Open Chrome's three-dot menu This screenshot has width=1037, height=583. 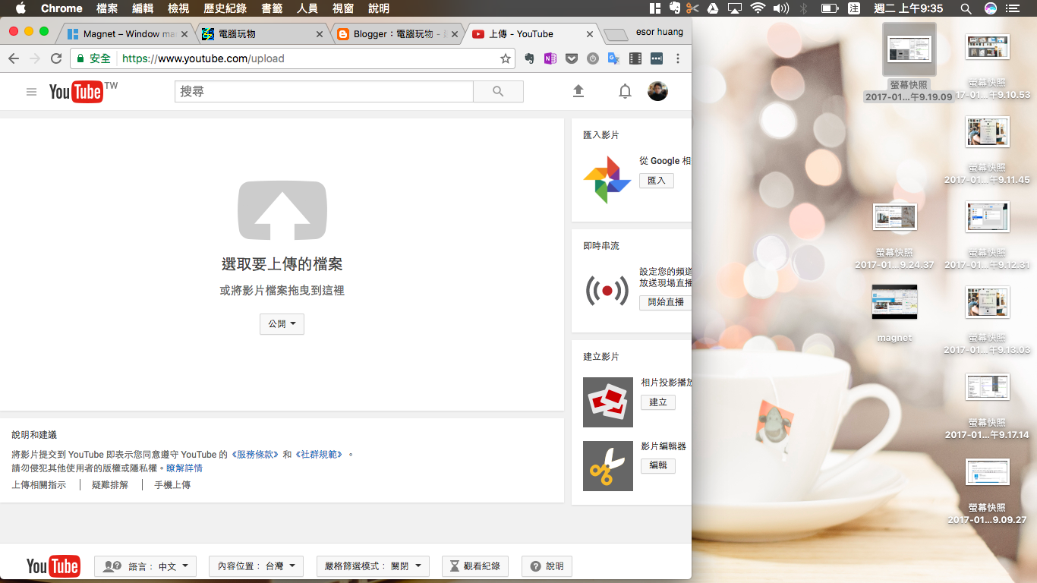(x=678, y=58)
